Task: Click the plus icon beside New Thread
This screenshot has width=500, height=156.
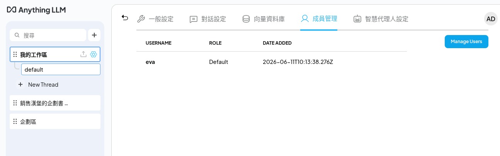Action: [x=20, y=84]
